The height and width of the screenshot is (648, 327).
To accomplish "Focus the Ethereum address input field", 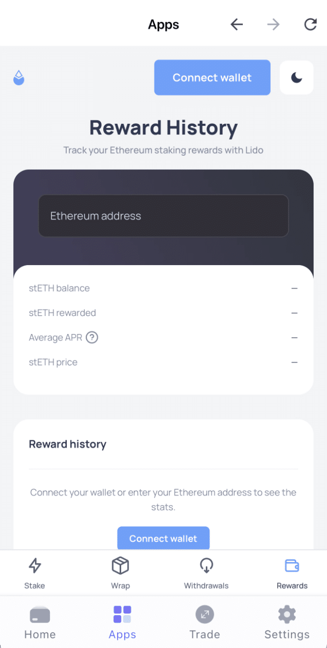I will coord(163,216).
